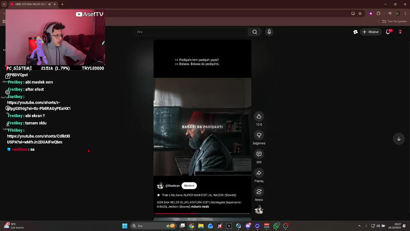This screenshot has height=231, width=410.
Task: Focus the YouTube Ara search field
Action: coord(191,32)
